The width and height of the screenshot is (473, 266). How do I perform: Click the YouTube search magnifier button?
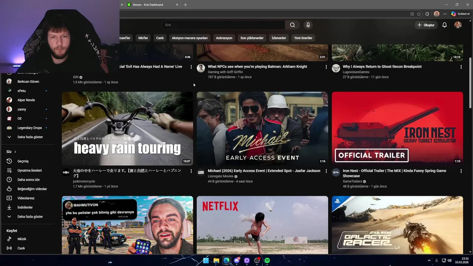292,25
